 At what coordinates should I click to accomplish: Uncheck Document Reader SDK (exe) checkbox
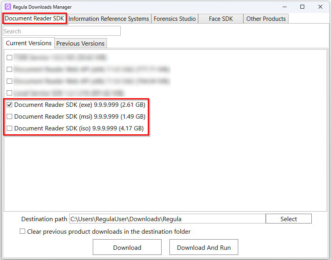[9, 104]
